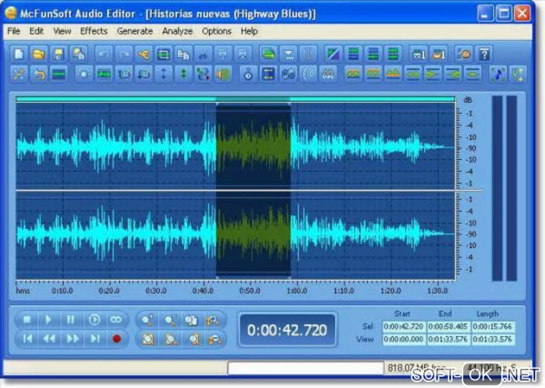Pause the playback
545x388 pixels.
[x=71, y=320]
